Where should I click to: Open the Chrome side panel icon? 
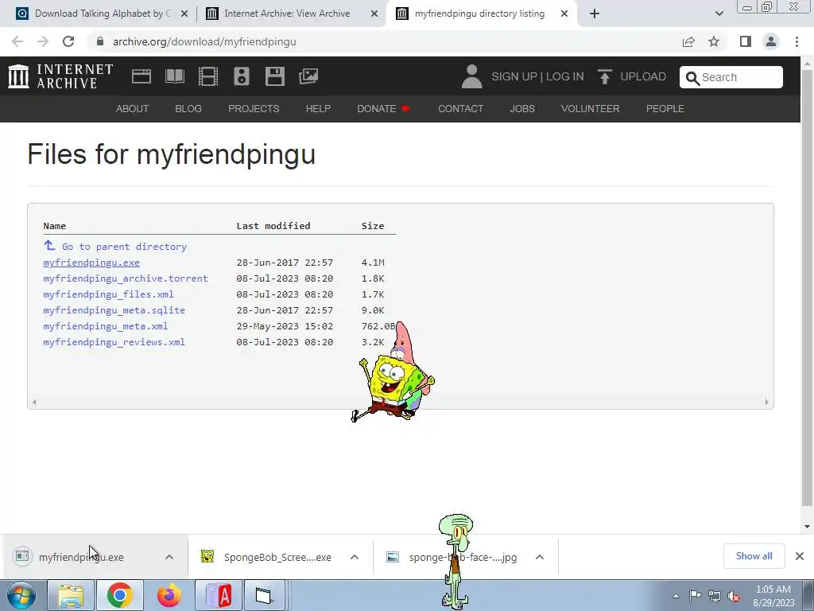746,41
